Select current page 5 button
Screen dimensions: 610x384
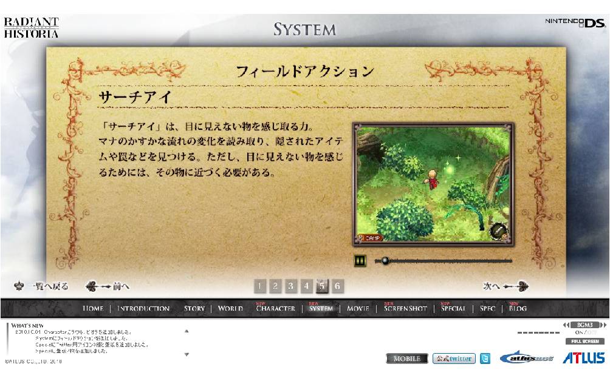[322, 286]
